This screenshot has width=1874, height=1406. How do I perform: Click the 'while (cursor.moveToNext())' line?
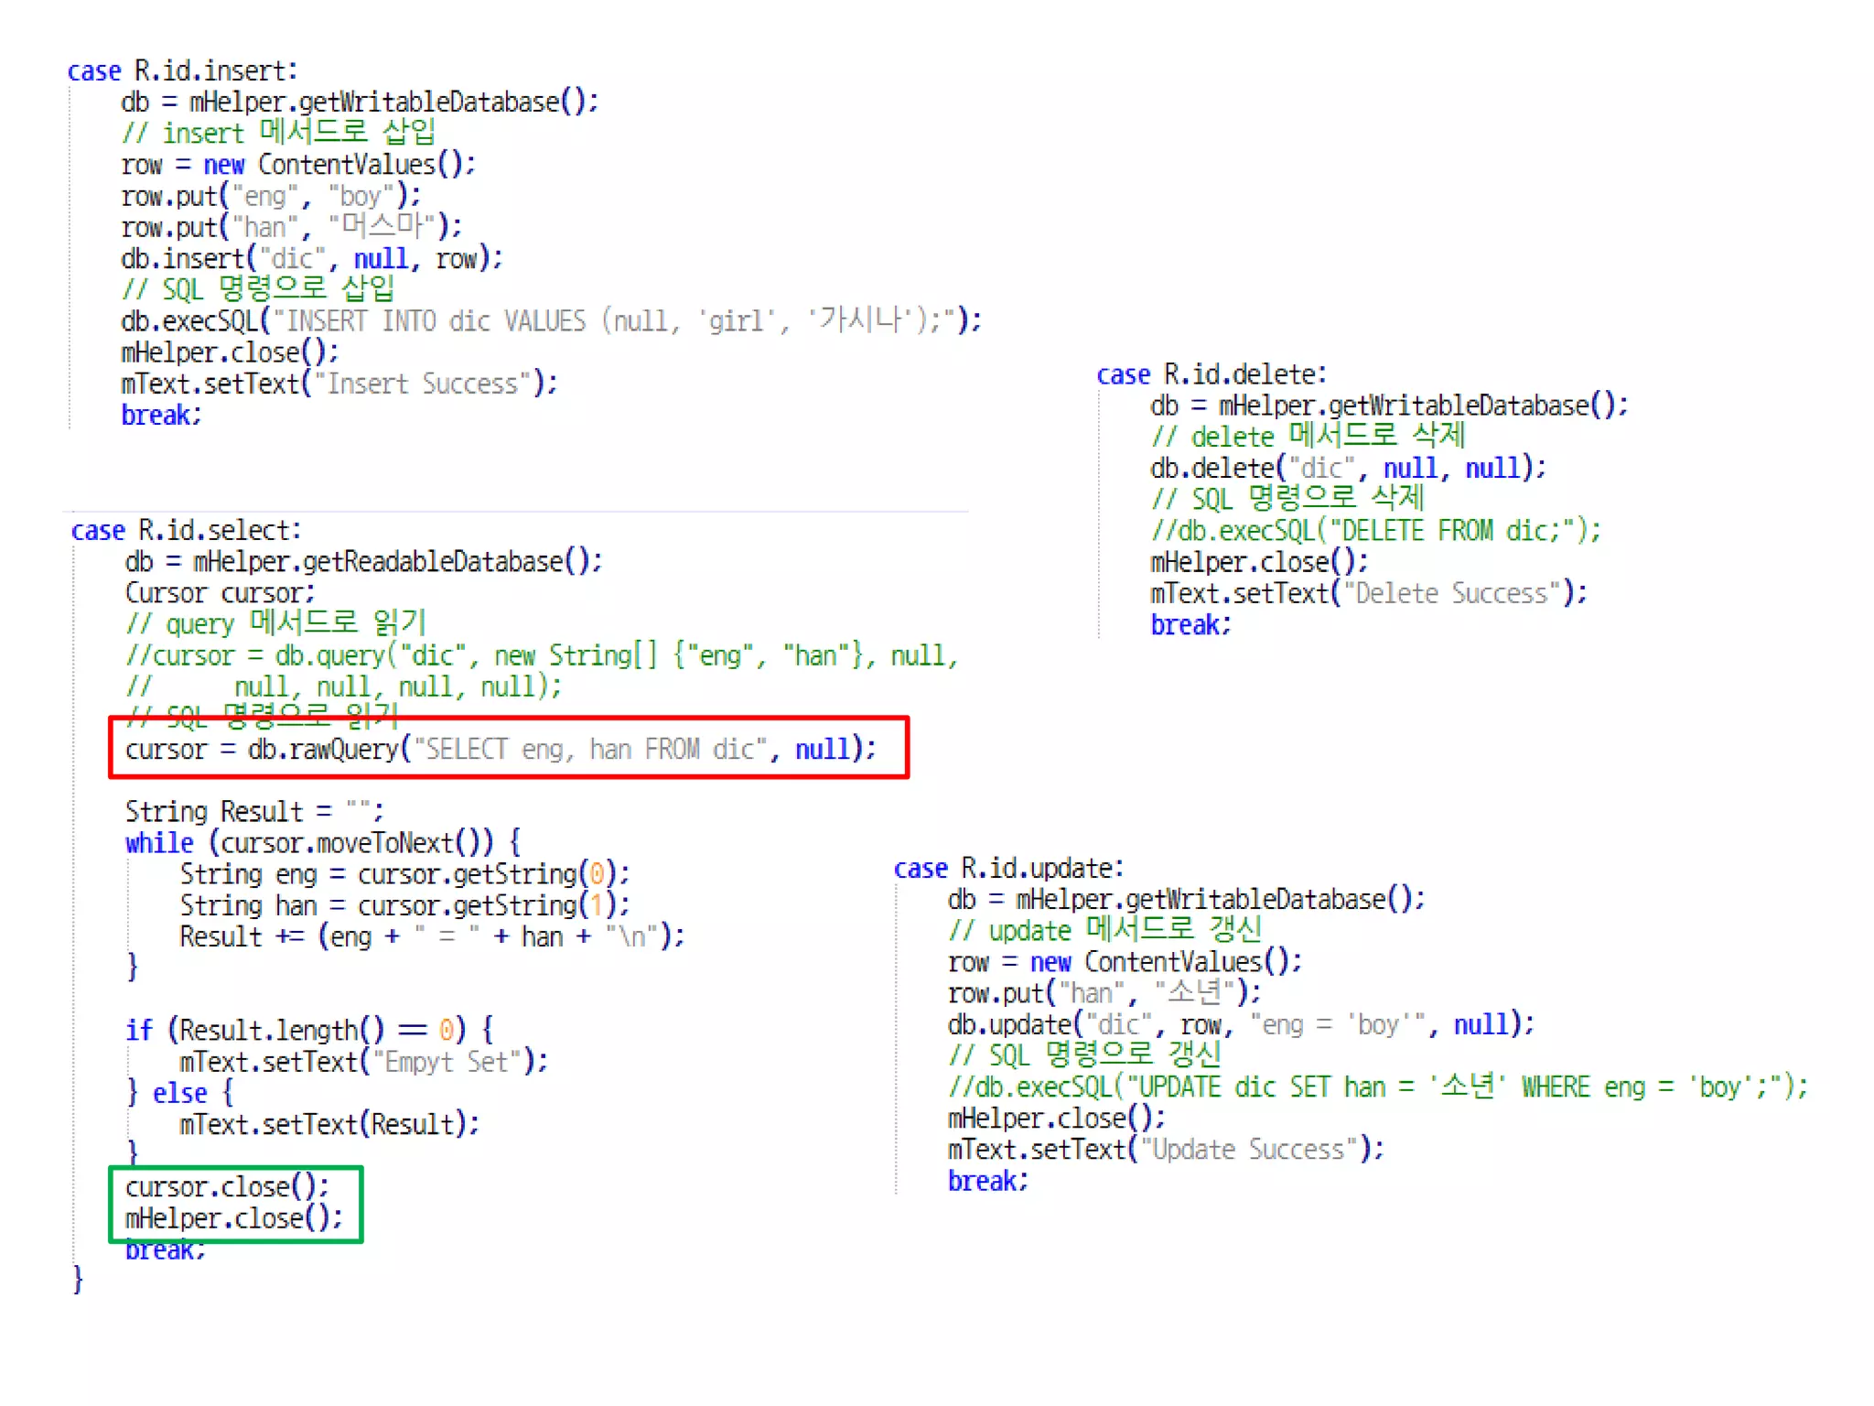[323, 842]
